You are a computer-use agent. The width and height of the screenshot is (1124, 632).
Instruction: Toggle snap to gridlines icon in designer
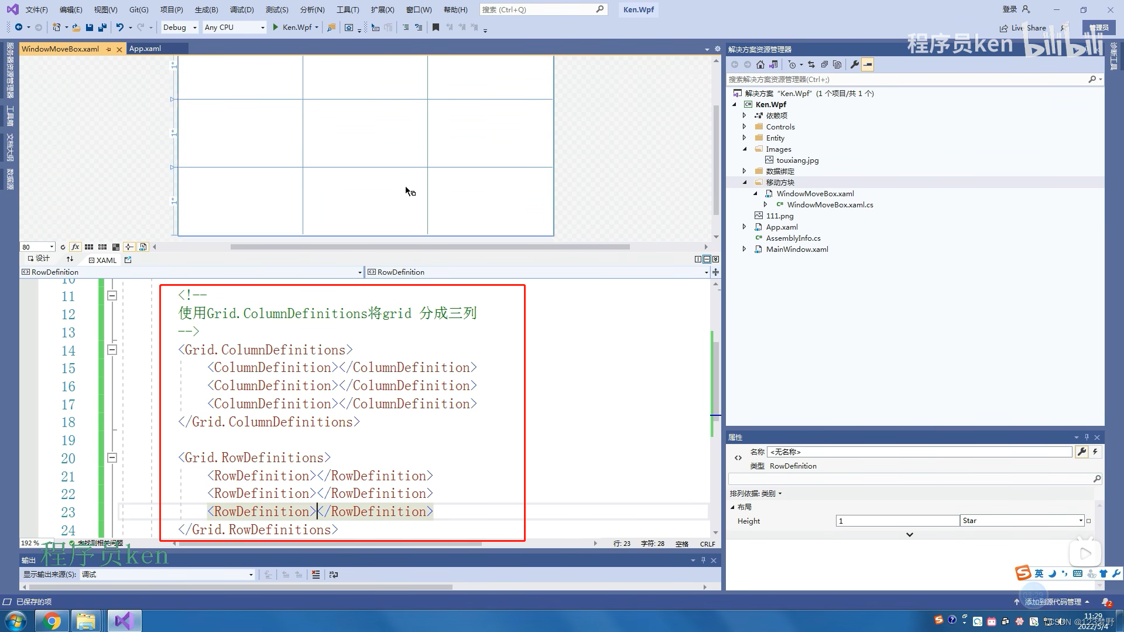point(102,247)
